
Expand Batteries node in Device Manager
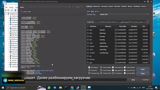pos(8,18)
